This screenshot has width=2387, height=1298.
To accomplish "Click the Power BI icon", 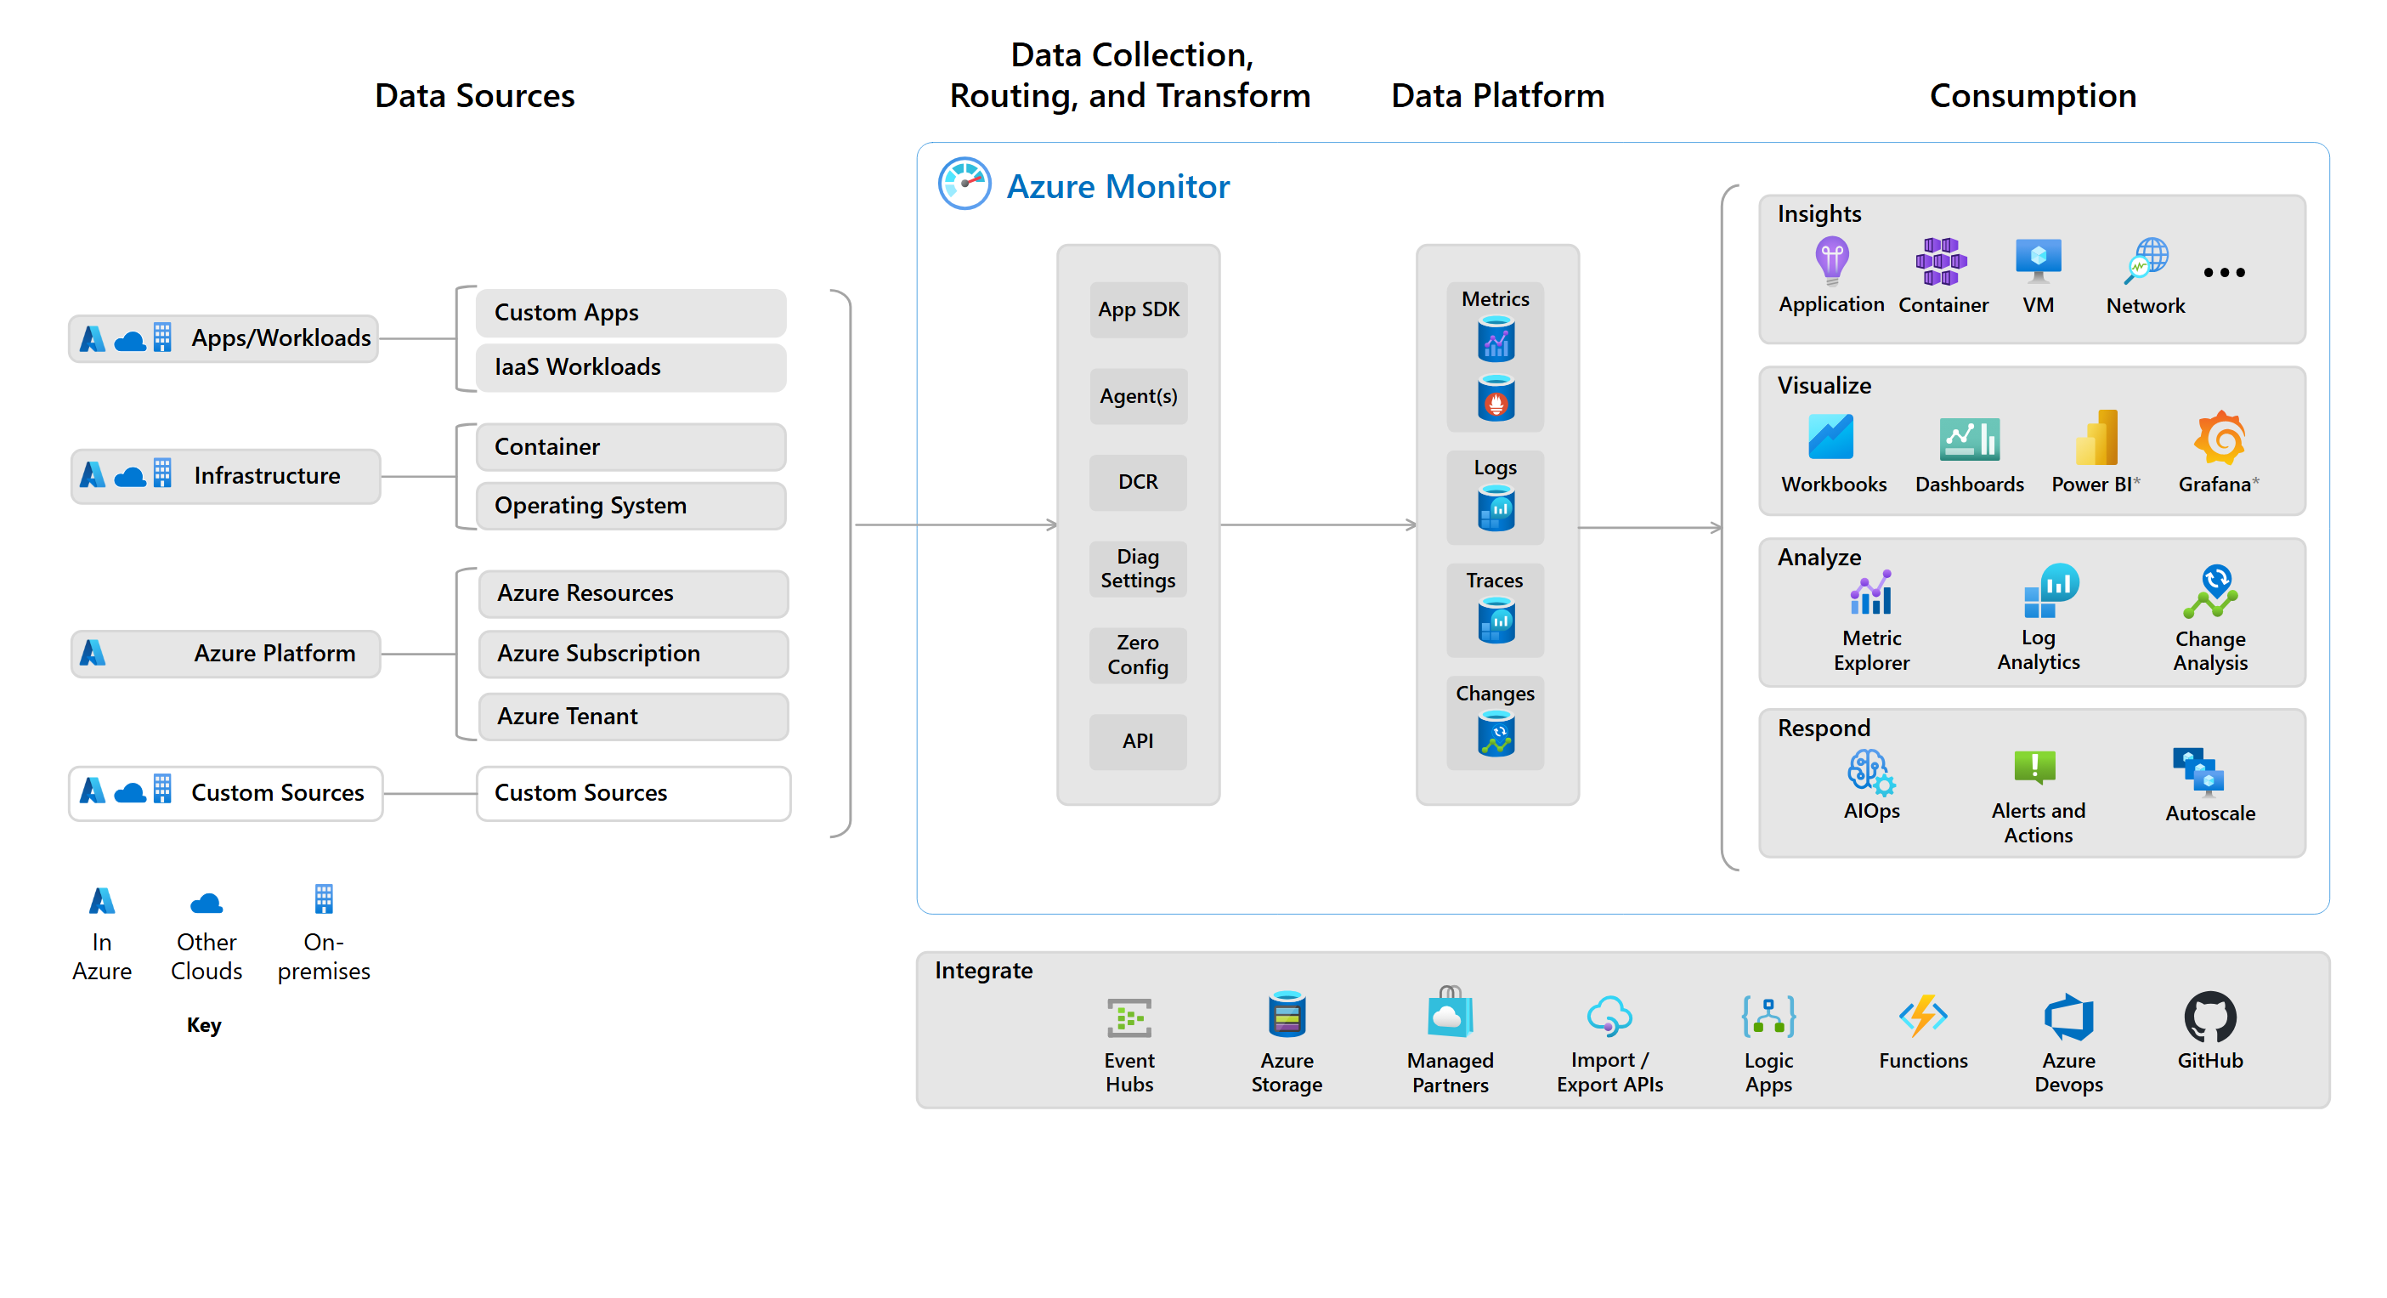I will [x=2096, y=437].
